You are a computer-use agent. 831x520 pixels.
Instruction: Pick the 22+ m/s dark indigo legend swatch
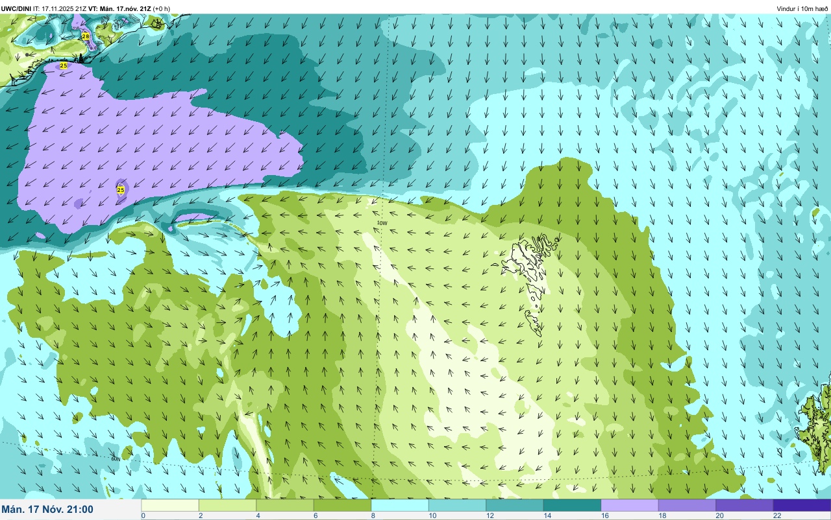(x=802, y=505)
